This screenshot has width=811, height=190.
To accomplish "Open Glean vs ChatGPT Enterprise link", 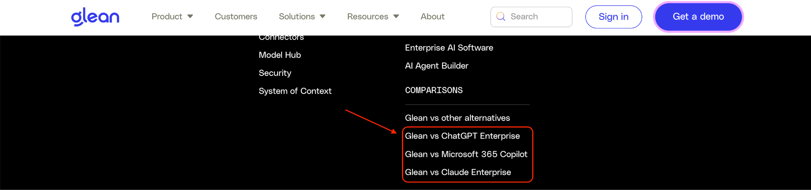I will coord(462,136).
